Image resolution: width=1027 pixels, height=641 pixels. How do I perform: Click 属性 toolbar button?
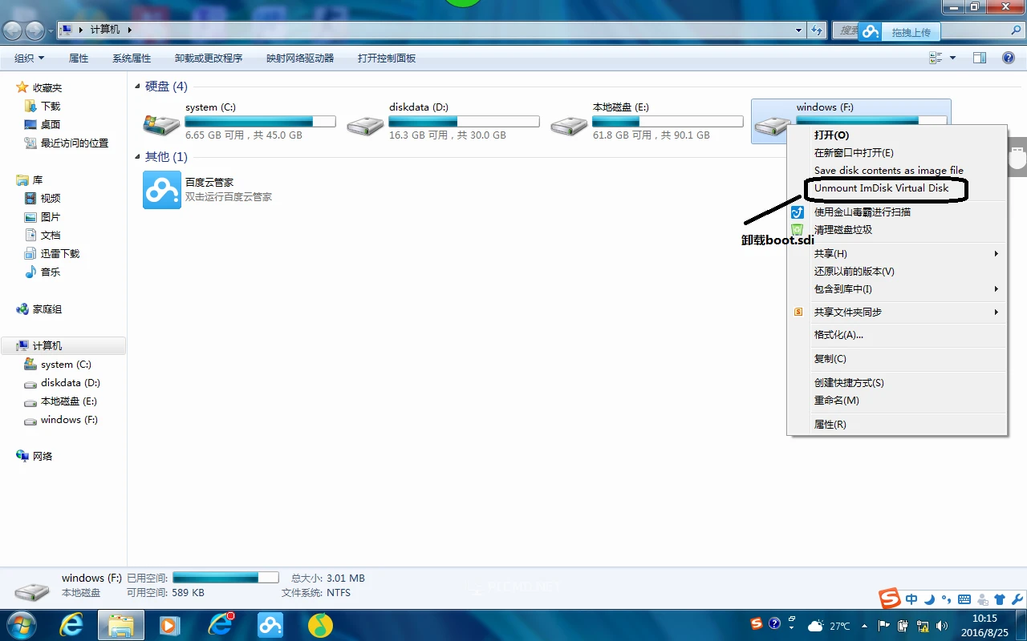coord(79,58)
